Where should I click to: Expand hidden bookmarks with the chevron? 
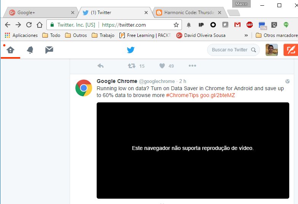click(246, 35)
